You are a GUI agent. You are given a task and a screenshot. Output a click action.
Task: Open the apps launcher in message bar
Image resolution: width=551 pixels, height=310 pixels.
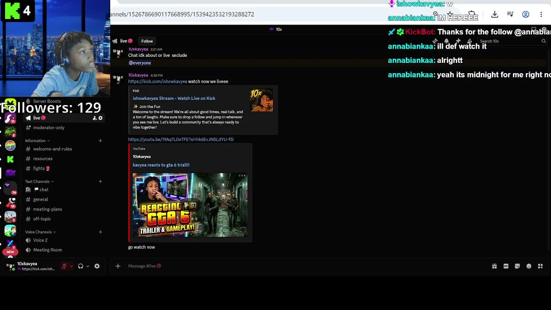click(x=541, y=266)
